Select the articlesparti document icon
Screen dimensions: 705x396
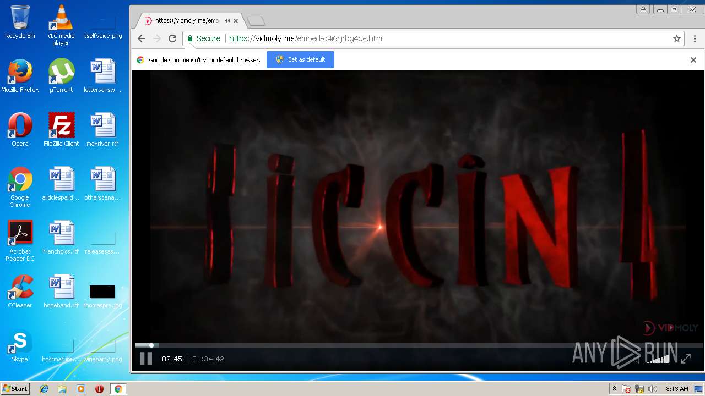click(61, 184)
